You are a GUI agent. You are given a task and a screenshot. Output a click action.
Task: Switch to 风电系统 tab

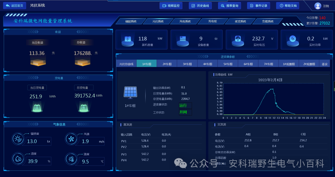pyautogui.click(x=185, y=21)
